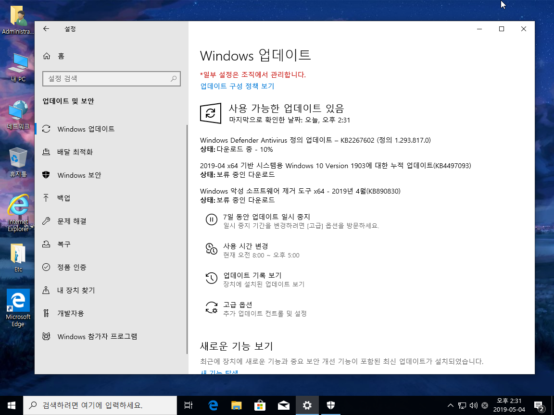Open Task View on the taskbar
The image size is (554, 415).
(x=189, y=405)
